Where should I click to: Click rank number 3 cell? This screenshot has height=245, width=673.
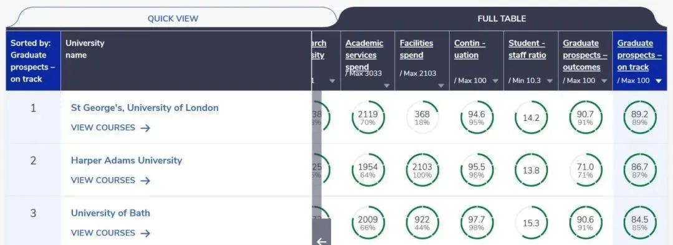[x=33, y=221]
